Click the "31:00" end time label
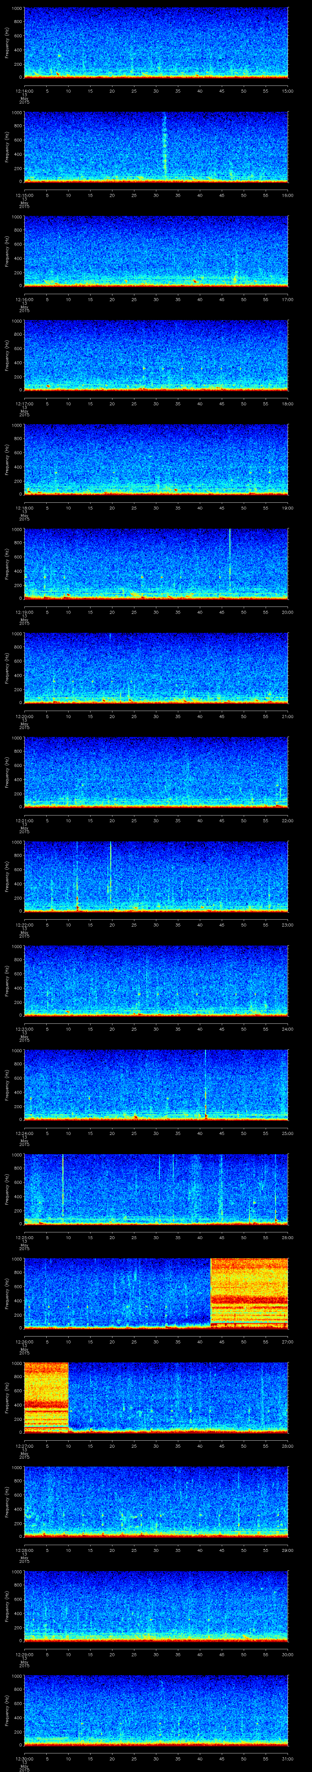The height and width of the screenshot is (1772, 312). pyautogui.click(x=288, y=1758)
